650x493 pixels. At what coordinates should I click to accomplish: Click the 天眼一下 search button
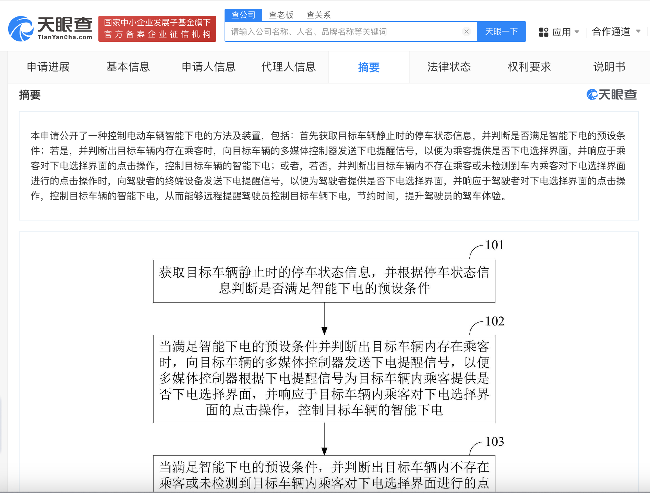point(501,31)
